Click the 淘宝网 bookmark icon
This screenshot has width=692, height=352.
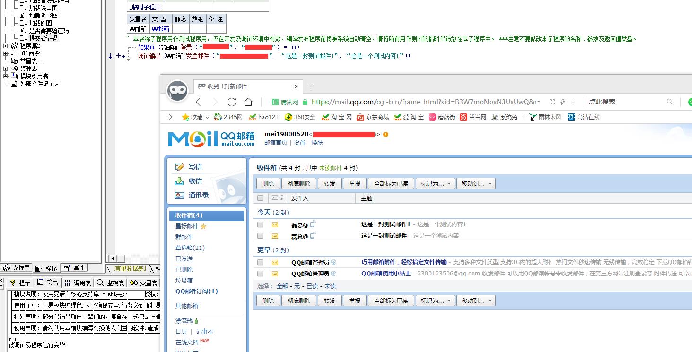tap(325, 117)
